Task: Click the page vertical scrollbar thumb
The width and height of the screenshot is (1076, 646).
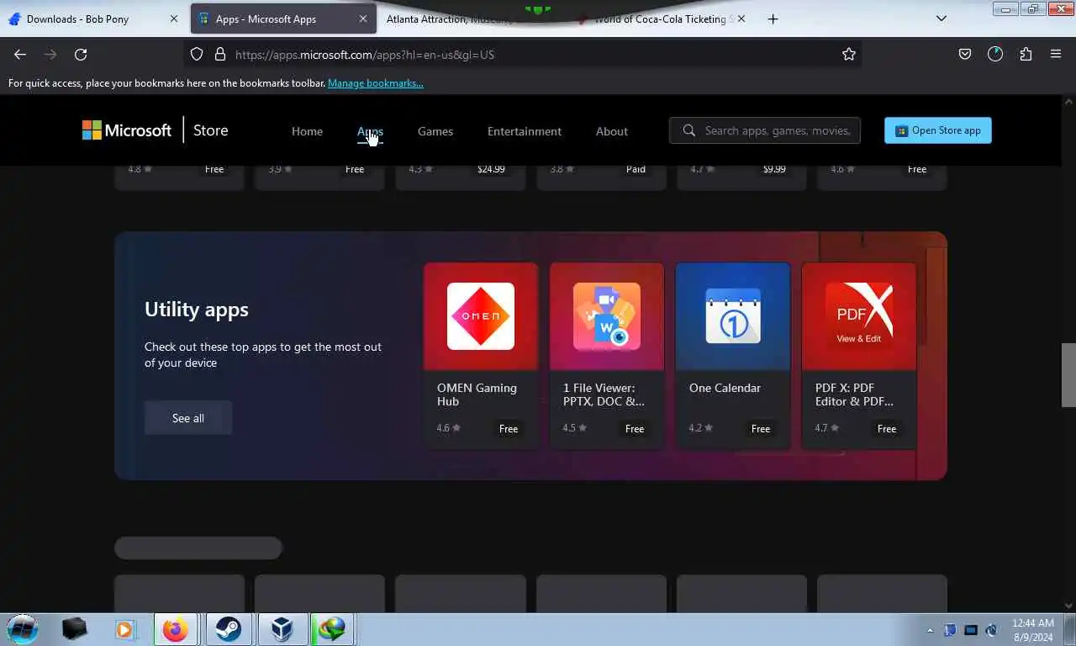Action: pos(1068,374)
